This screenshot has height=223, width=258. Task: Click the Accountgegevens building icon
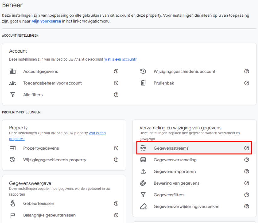13,71
